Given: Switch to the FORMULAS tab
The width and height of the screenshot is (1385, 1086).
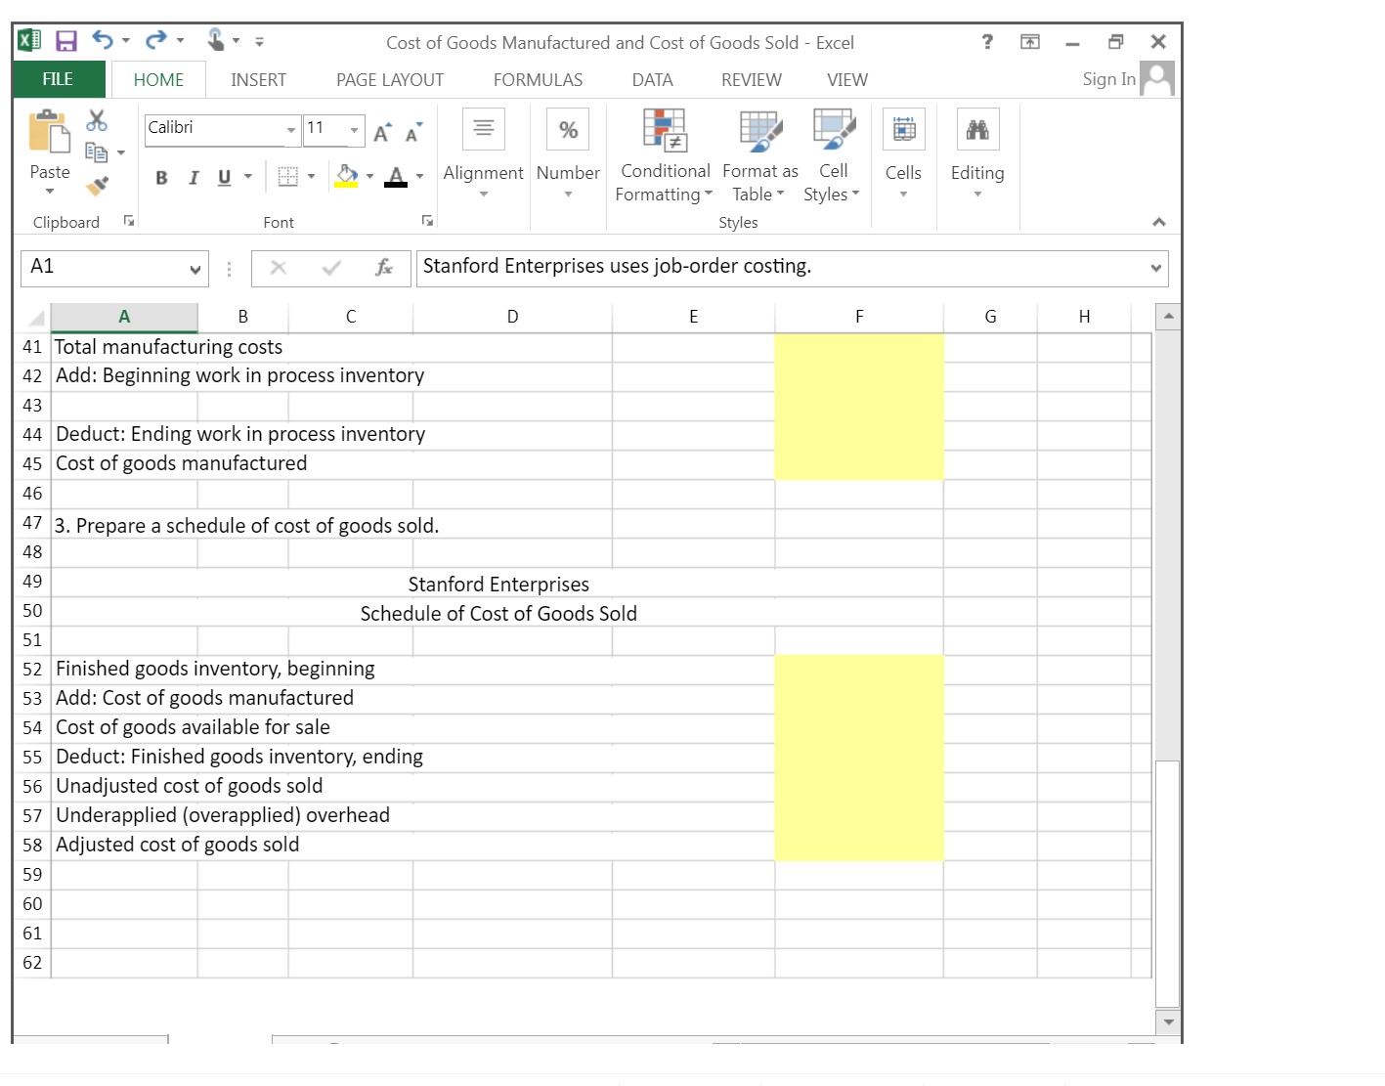Looking at the screenshot, I should click(x=538, y=80).
